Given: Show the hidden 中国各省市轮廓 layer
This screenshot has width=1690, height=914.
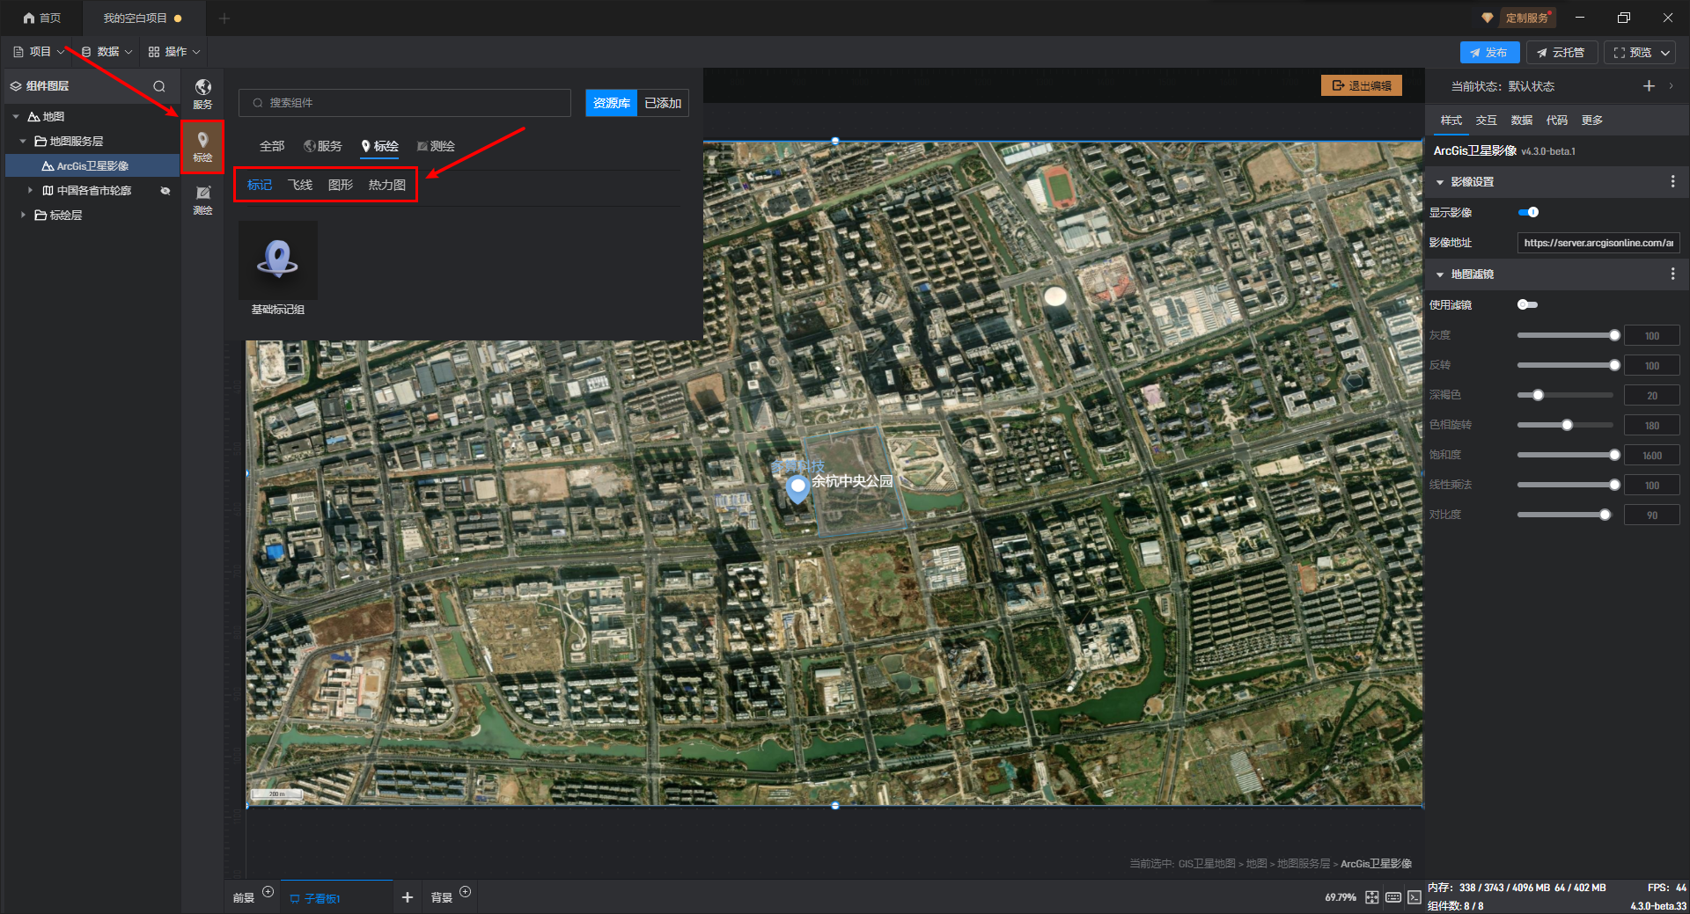Looking at the screenshot, I should tap(165, 191).
